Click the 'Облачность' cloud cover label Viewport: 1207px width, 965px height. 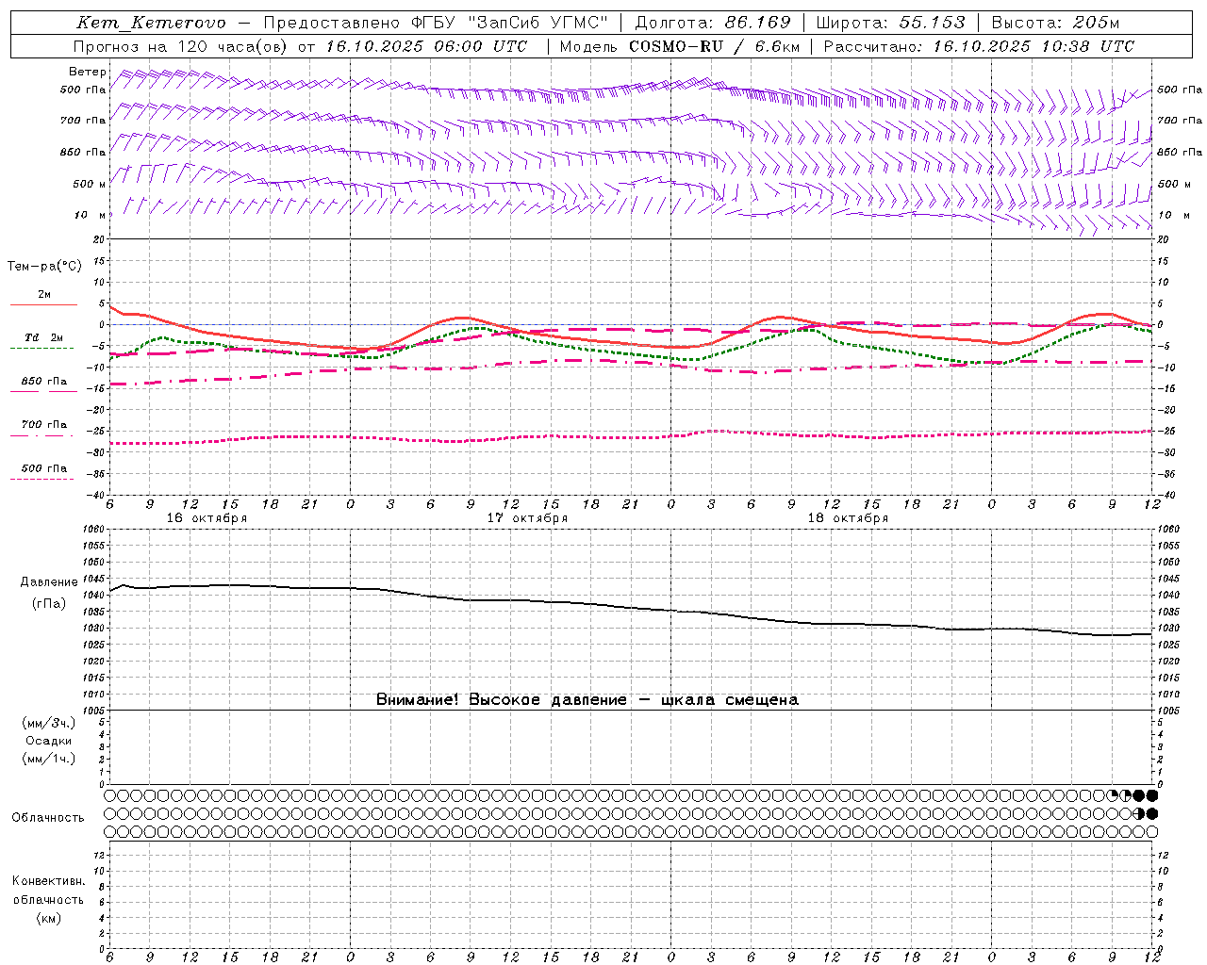(x=48, y=818)
